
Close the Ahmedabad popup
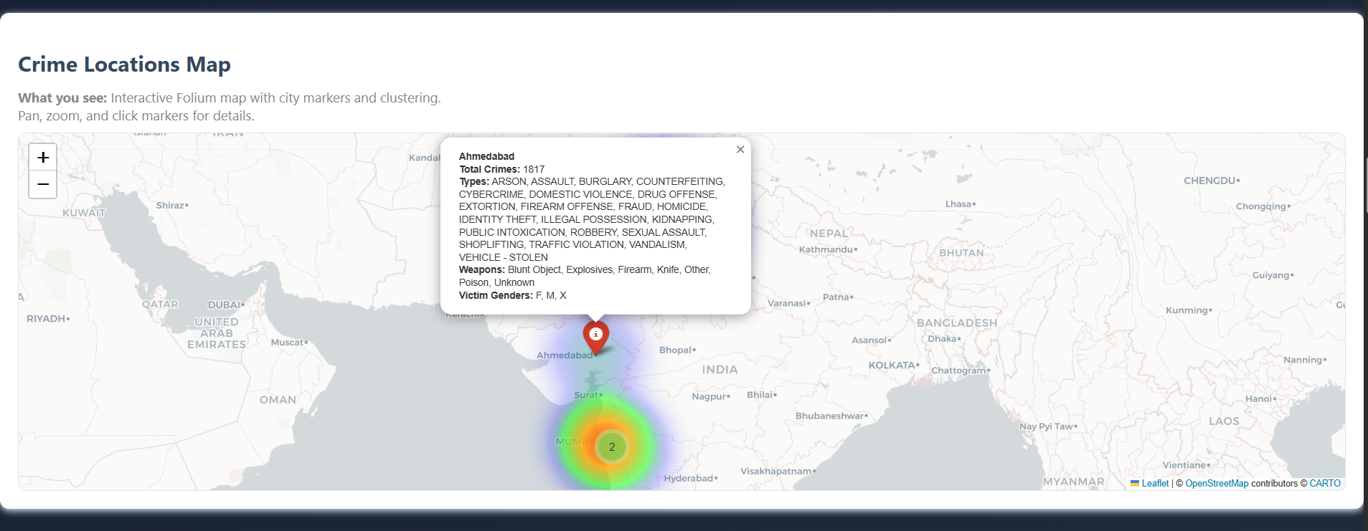[740, 149]
